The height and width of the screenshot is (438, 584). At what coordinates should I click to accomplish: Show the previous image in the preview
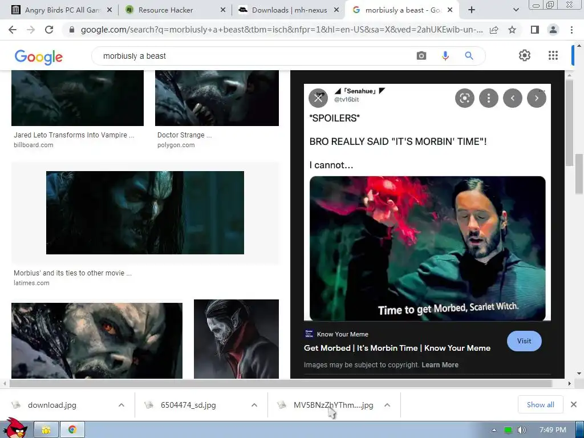tap(513, 98)
